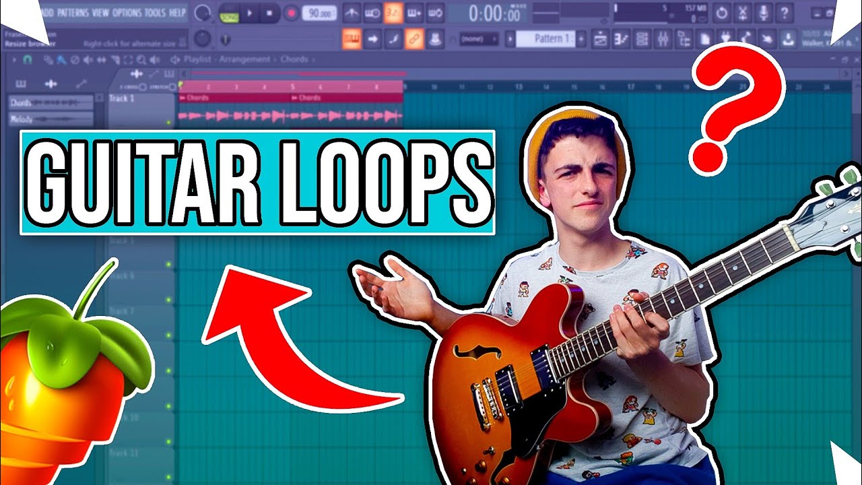This screenshot has width=862, height=485.
Task: Click timeline bar 5 marker
Action: pyautogui.click(x=293, y=87)
